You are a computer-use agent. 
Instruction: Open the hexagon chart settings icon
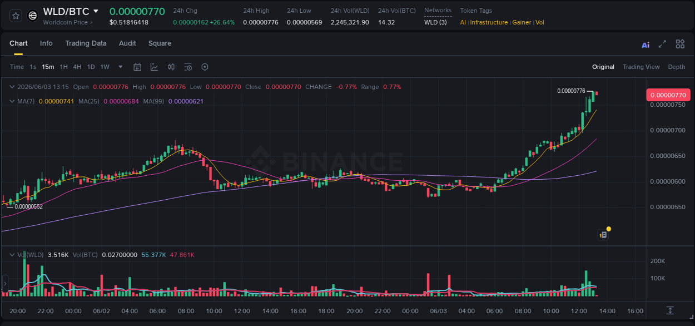pos(205,67)
